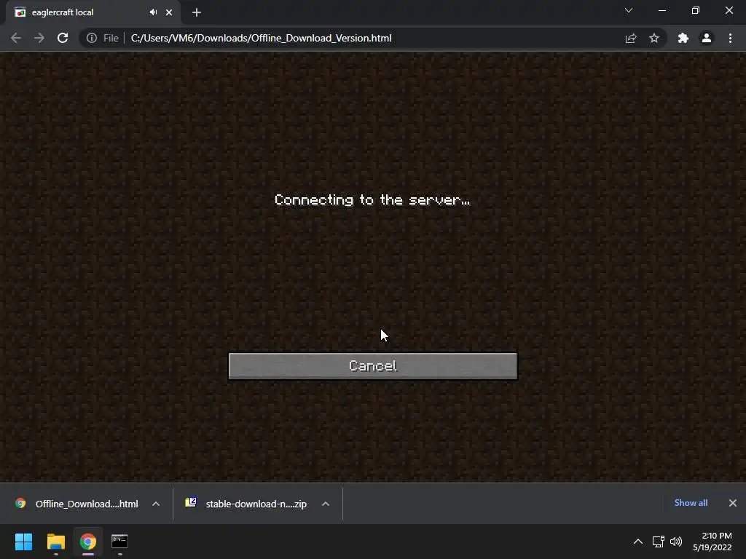
Task: Reload the current page
Action: click(63, 38)
